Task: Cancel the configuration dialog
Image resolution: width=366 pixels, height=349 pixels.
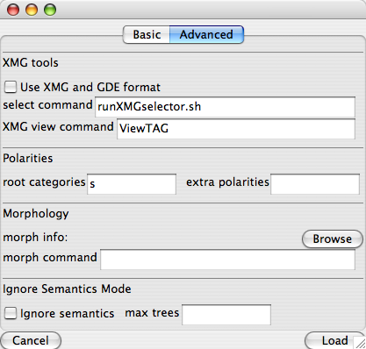Action: tap(31, 340)
